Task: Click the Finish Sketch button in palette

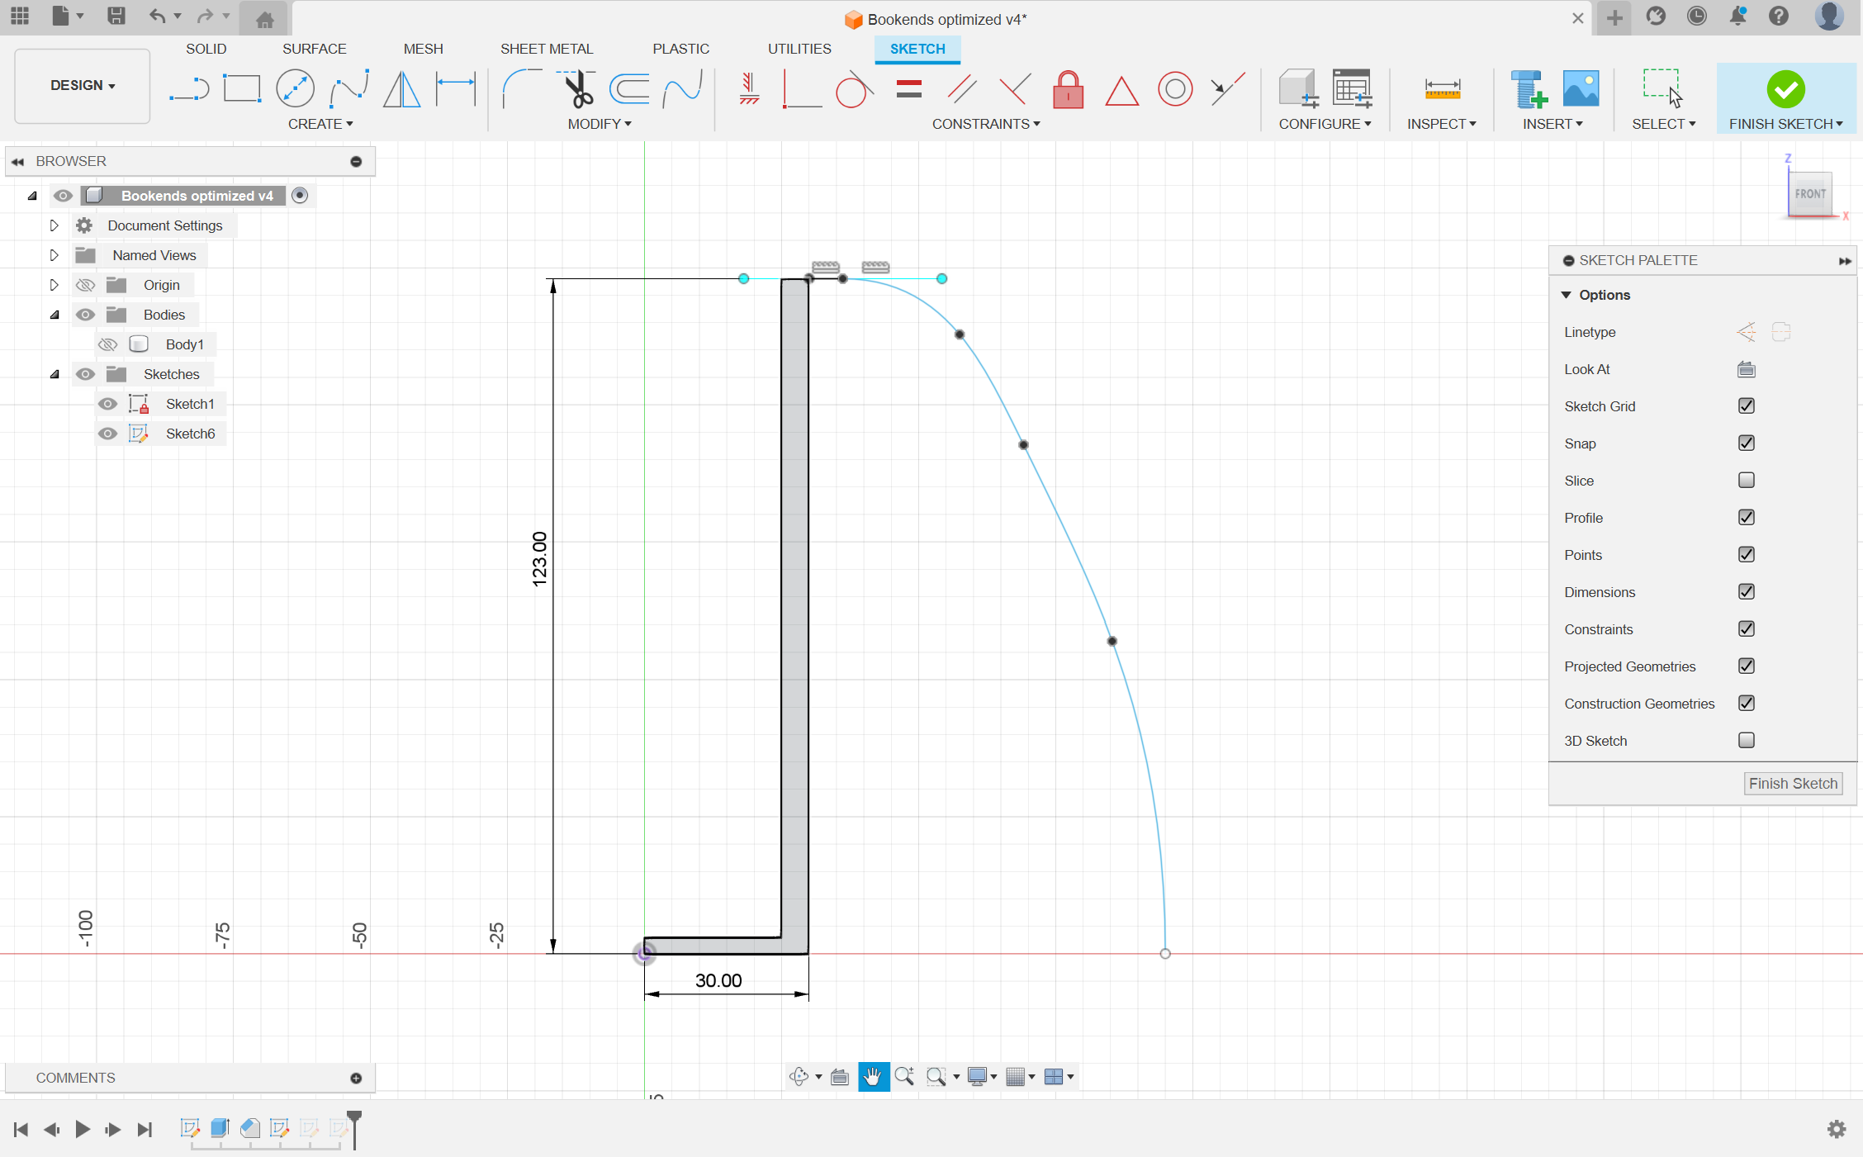Action: tap(1793, 783)
